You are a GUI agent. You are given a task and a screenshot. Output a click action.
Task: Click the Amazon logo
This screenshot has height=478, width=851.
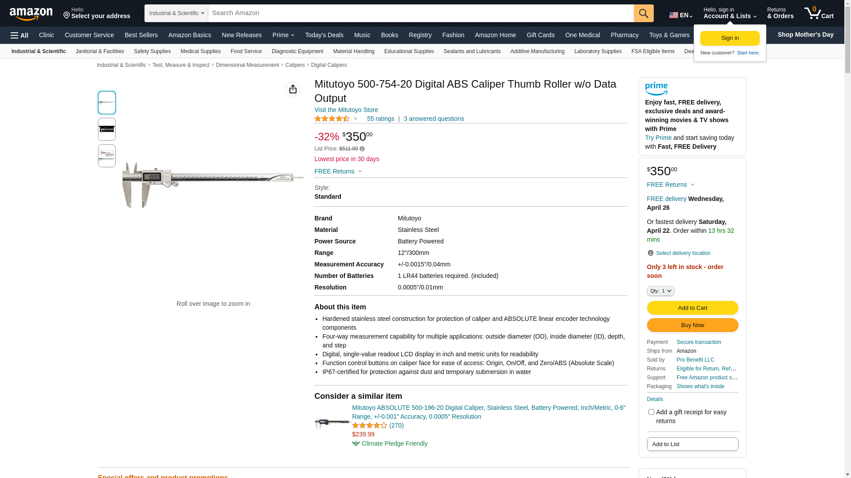31,14
